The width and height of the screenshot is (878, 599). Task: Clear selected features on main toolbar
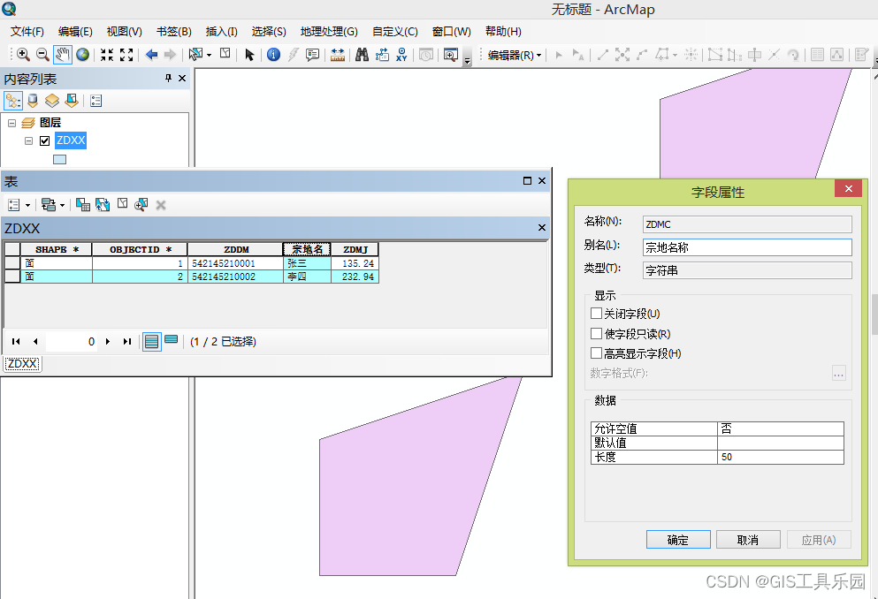[x=225, y=54]
